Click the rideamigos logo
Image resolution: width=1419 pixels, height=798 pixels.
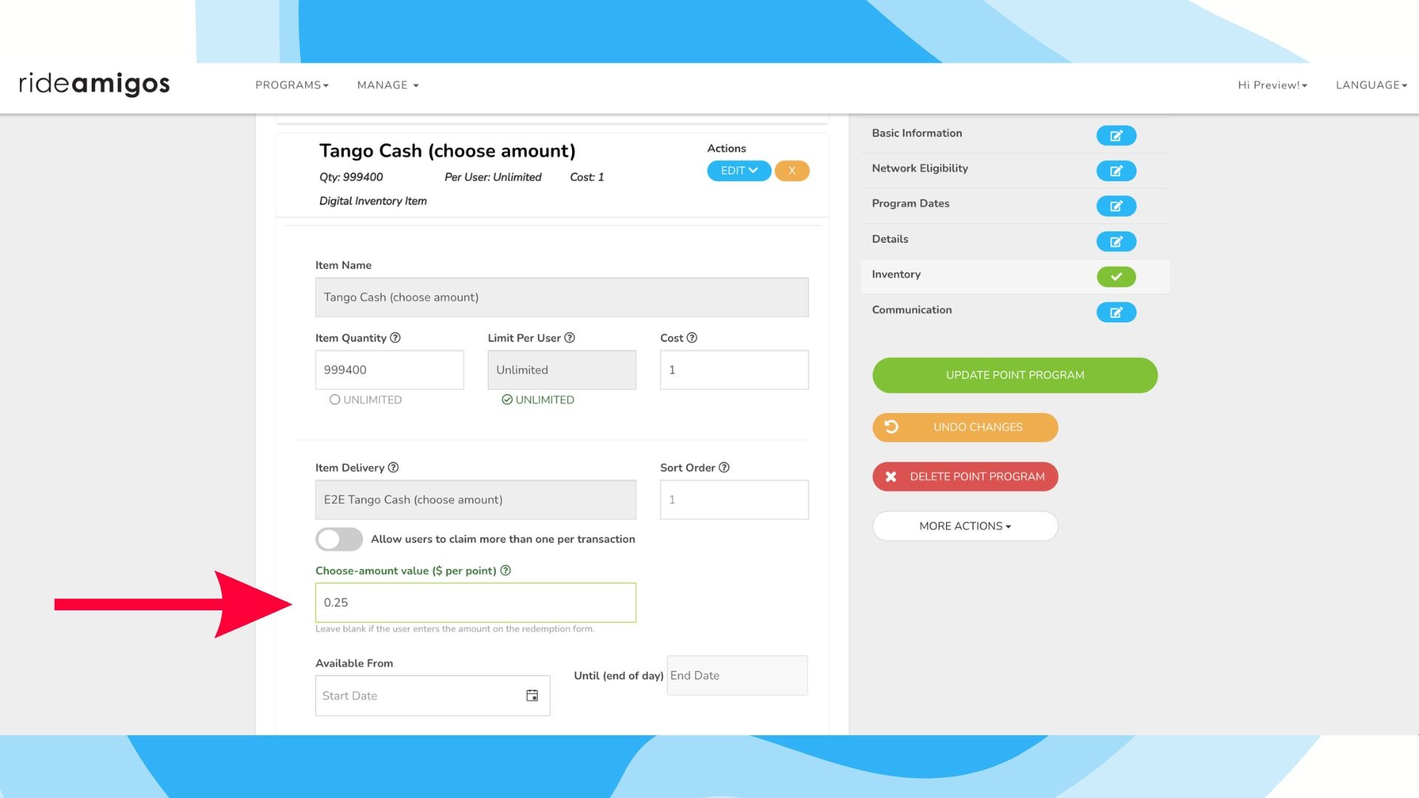(94, 84)
